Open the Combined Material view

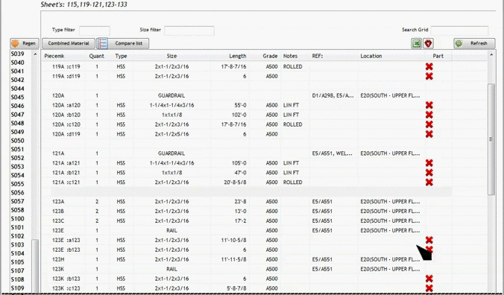69,43
